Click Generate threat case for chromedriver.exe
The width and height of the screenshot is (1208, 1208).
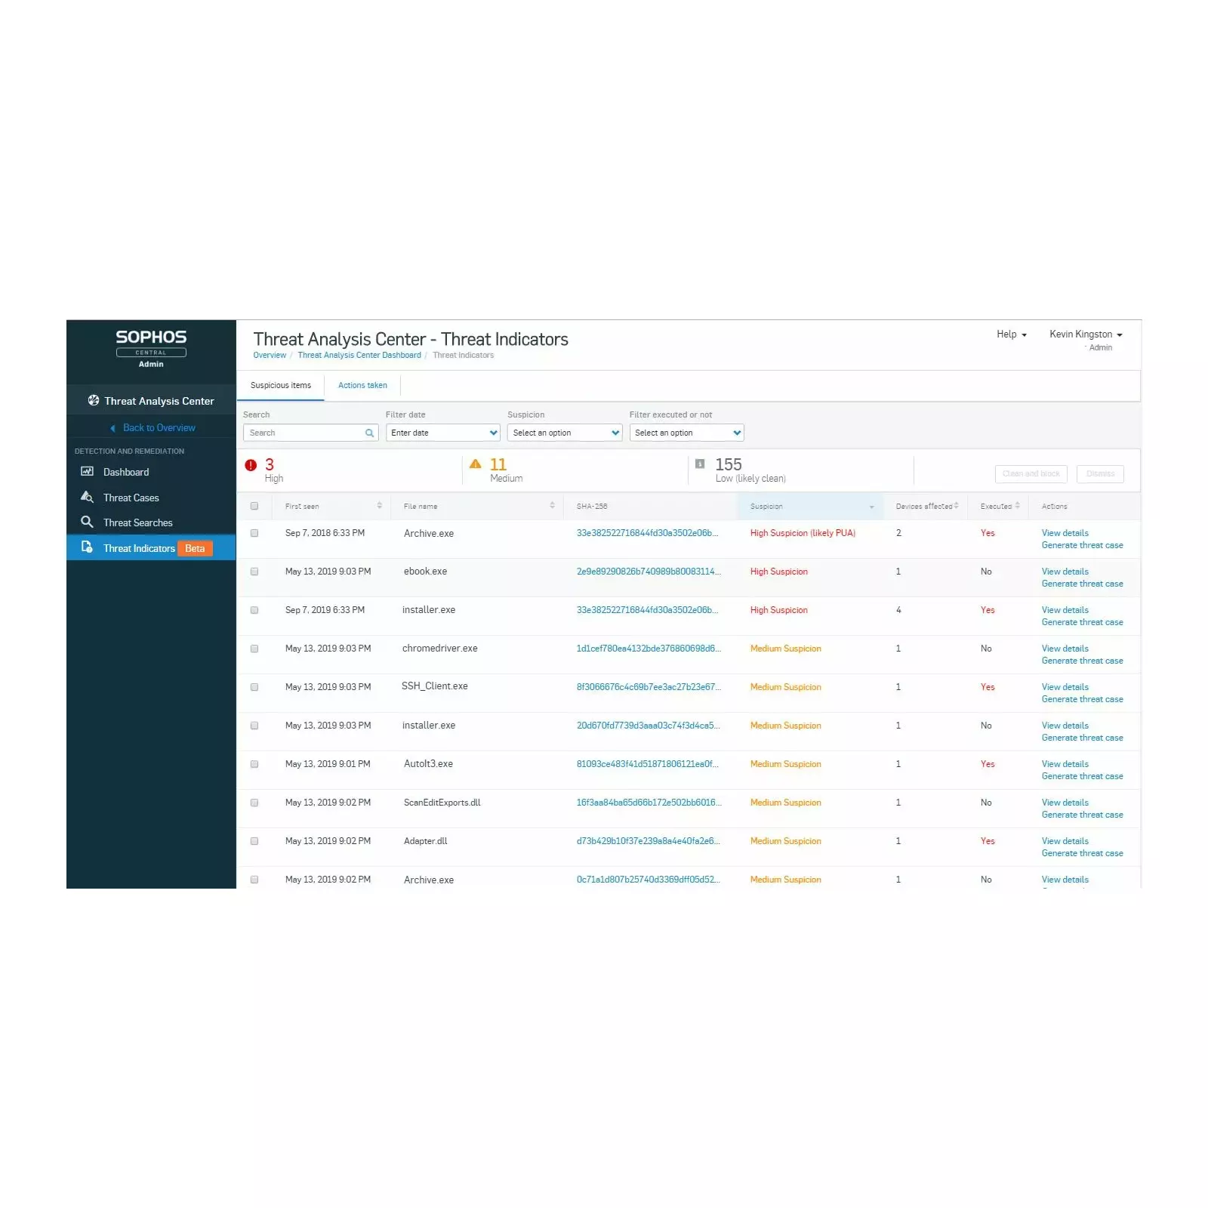coord(1082,661)
